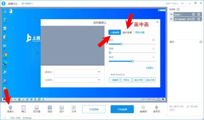204x120 pixels.
Task: Open settings gear for 显示器捕获 source
Action: click(x=193, y=19)
